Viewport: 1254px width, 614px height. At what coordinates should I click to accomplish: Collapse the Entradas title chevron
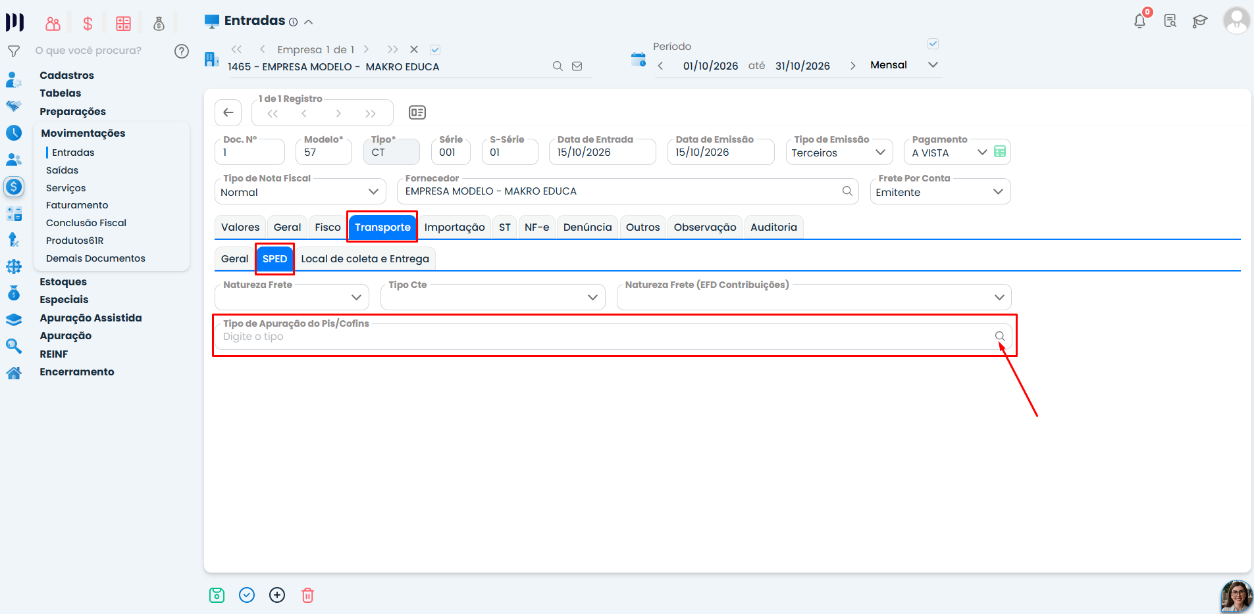coord(308,22)
